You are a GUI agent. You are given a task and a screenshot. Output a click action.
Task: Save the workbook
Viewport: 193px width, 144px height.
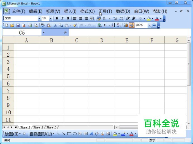[x=18, y=25]
